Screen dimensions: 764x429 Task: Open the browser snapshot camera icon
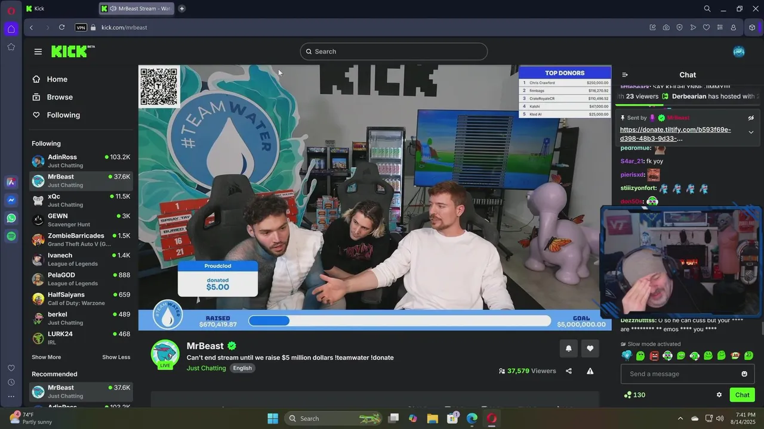666,27
